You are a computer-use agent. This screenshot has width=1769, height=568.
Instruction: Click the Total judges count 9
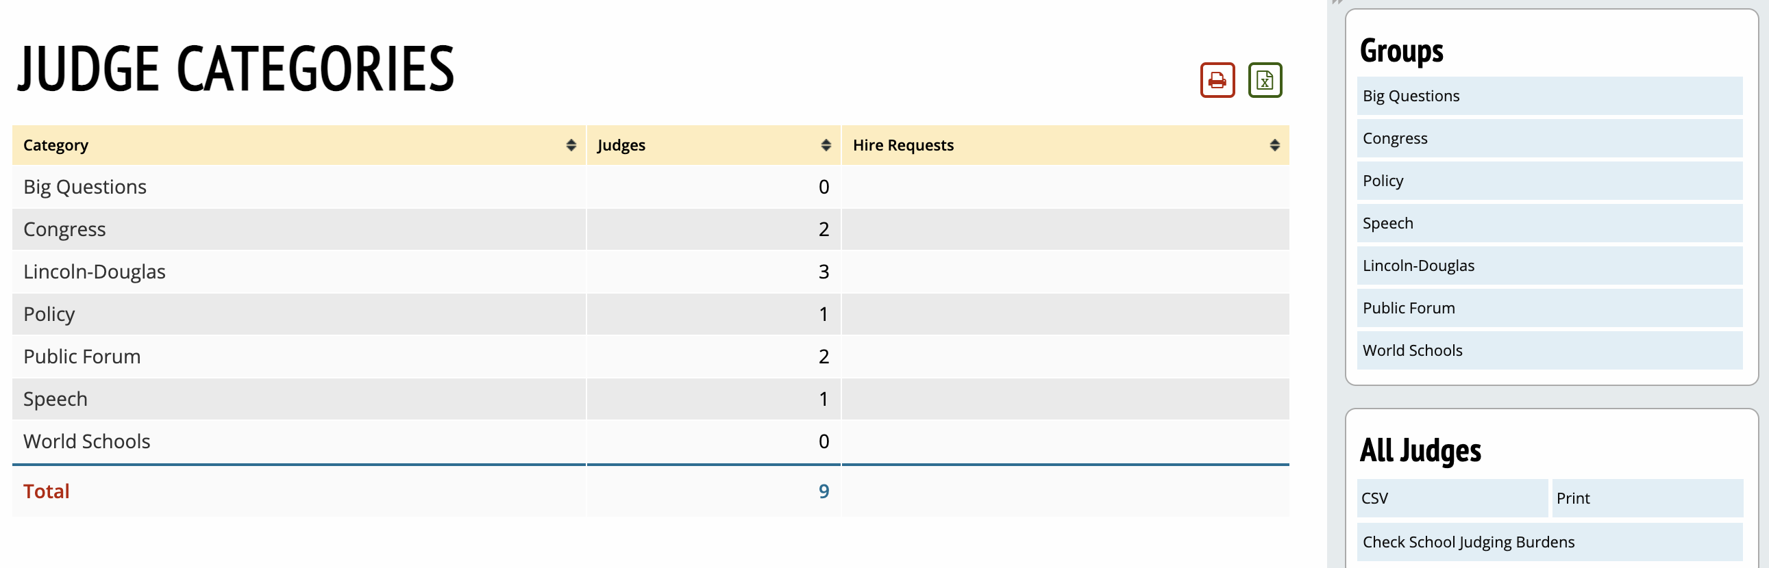[x=824, y=491]
